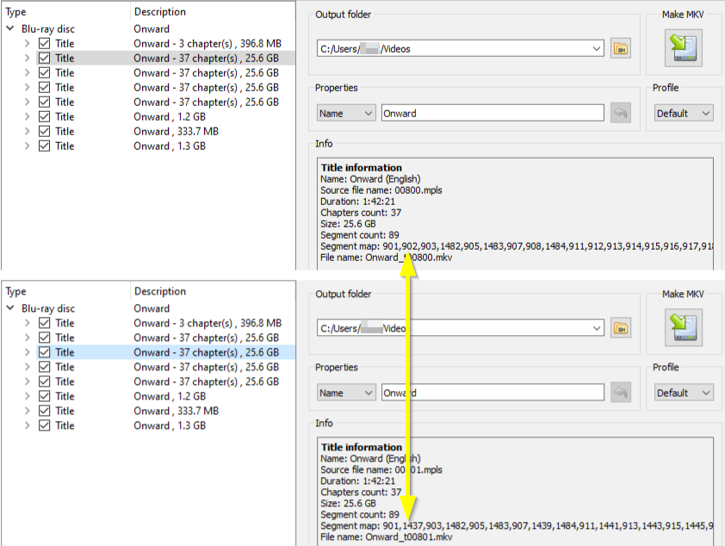The width and height of the screenshot is (725, 546).
Task: Click 'File name: Onward_t00801.mkv' info line
Action: tap(386, 537)
